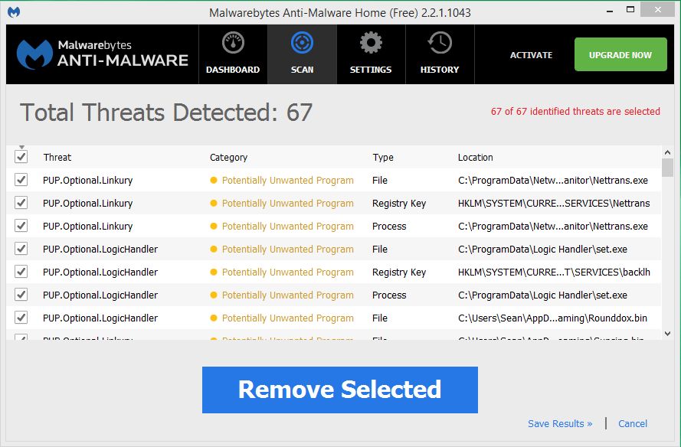Sort by the Type column header
Image resolution: width=681 pixels, height=447 pixels.
tap(383, 157)
